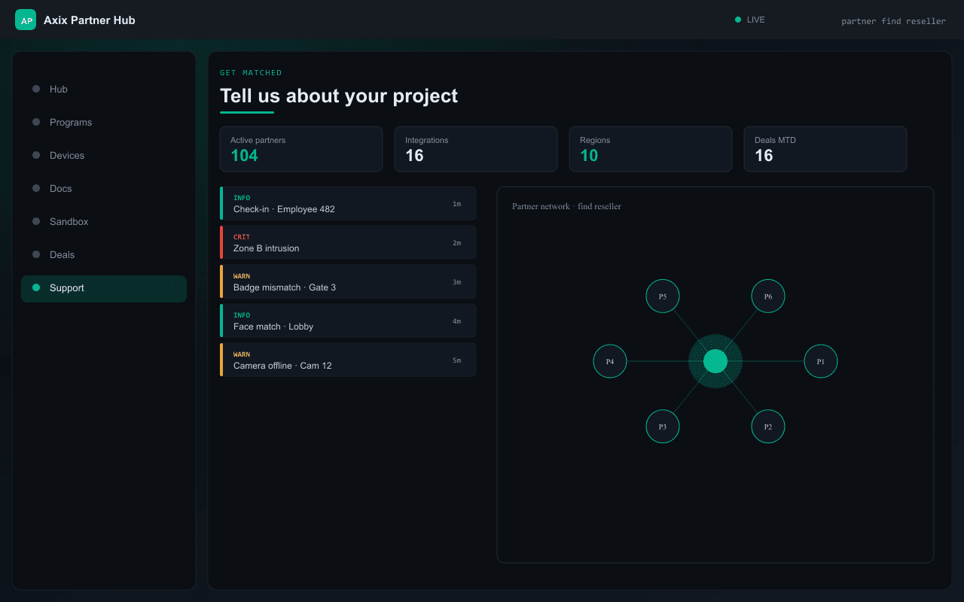Open the Integrations stat card
The width and height of the screenshot is (964, 602).
pos(476,149)
